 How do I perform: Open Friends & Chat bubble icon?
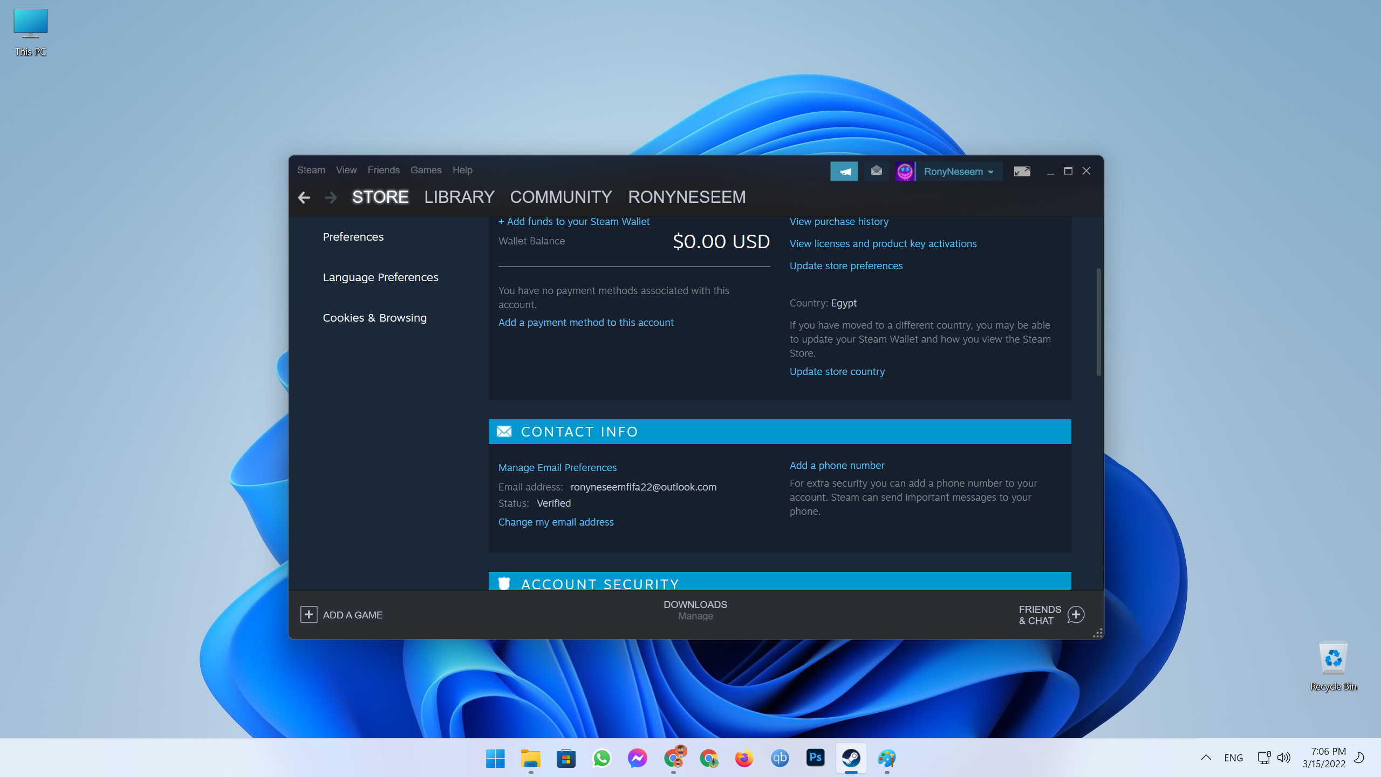(1076, 615)
